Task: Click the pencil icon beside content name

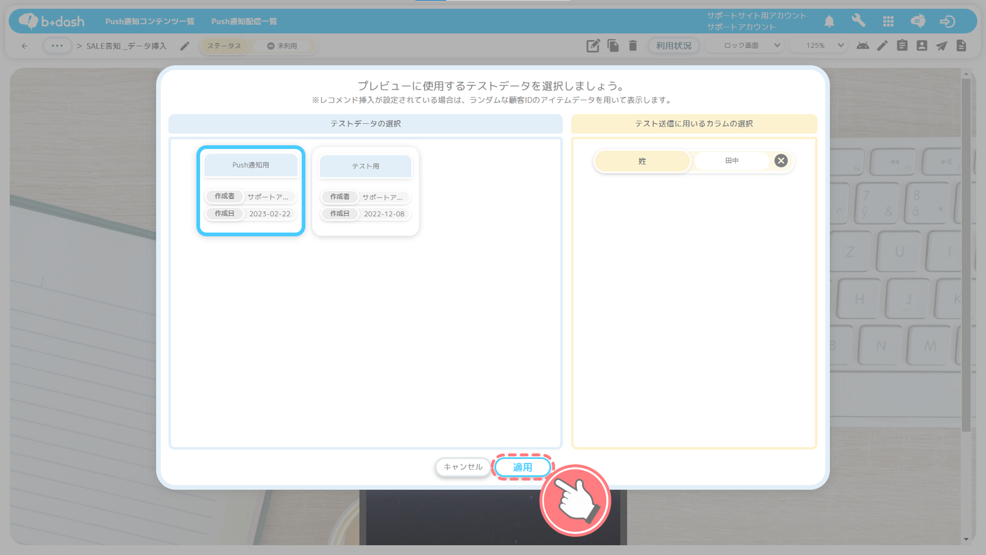Action: tap(185, 46)
